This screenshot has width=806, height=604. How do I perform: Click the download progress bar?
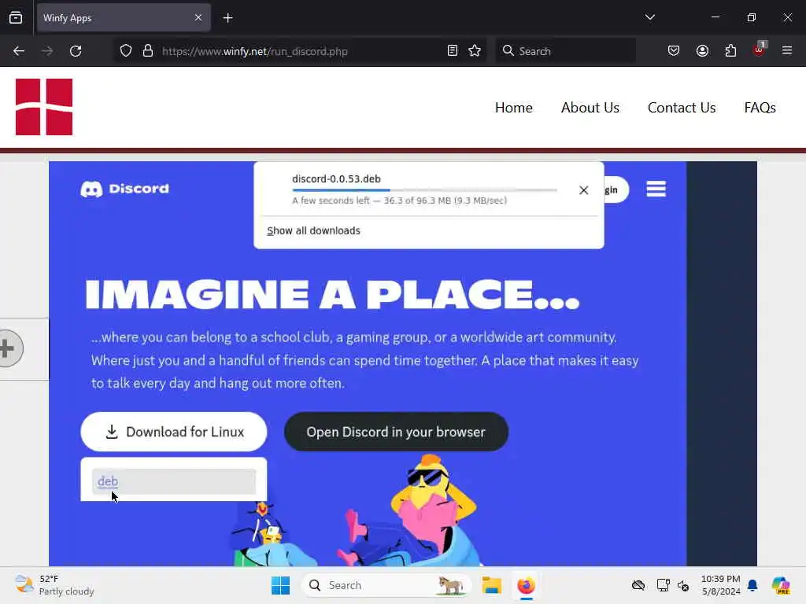point(424,190)
